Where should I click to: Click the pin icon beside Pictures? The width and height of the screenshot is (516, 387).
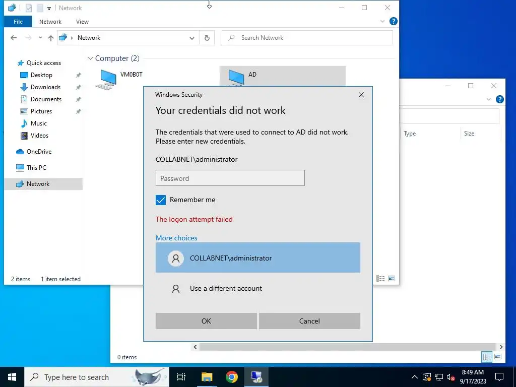(78, 111)
